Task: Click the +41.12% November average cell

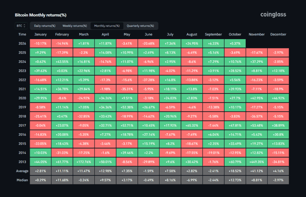Action: click(256, 171)
